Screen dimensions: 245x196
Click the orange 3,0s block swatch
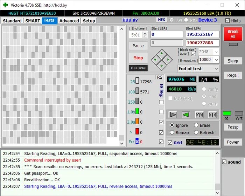coord(137,121)
